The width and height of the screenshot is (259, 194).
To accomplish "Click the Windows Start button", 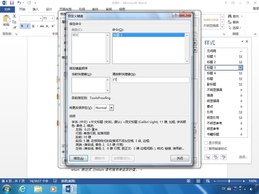I will point(7,189).
